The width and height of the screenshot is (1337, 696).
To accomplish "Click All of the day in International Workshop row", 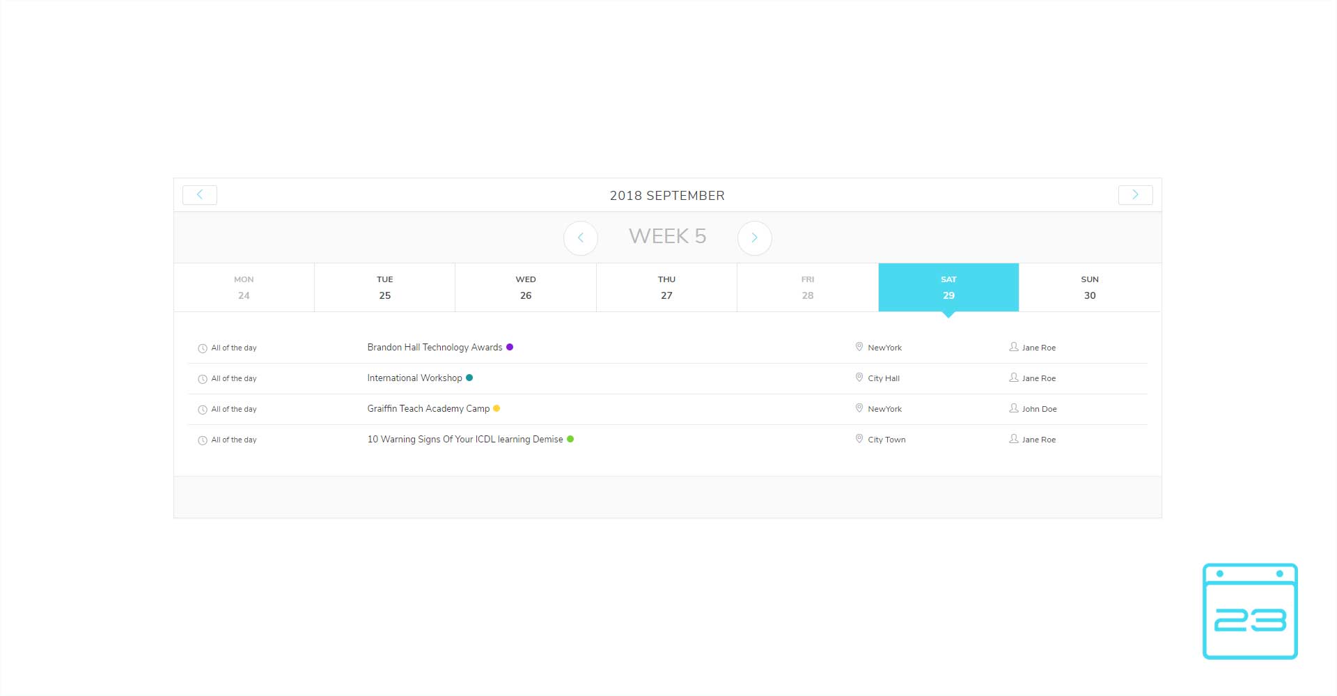I will coord(234,378).
